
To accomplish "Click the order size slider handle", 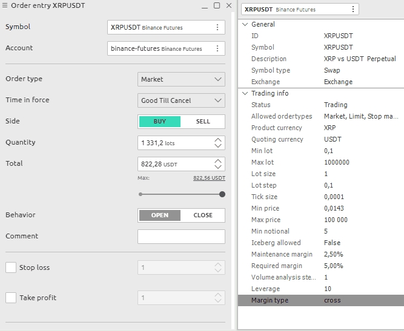I will tap(222, 194).
